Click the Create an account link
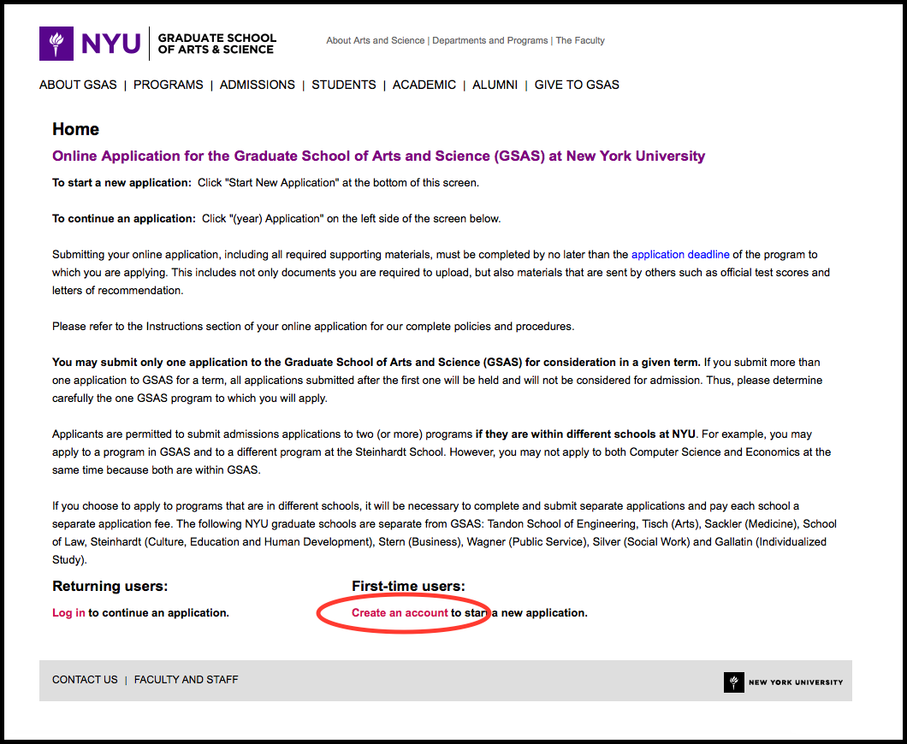Viewport: 907px width, 744px height. pyautogui.click(x=400, y=612)
